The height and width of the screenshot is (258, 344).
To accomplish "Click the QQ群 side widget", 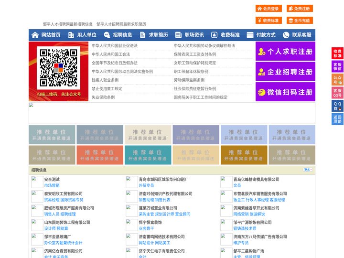I will tap(337, 106).
